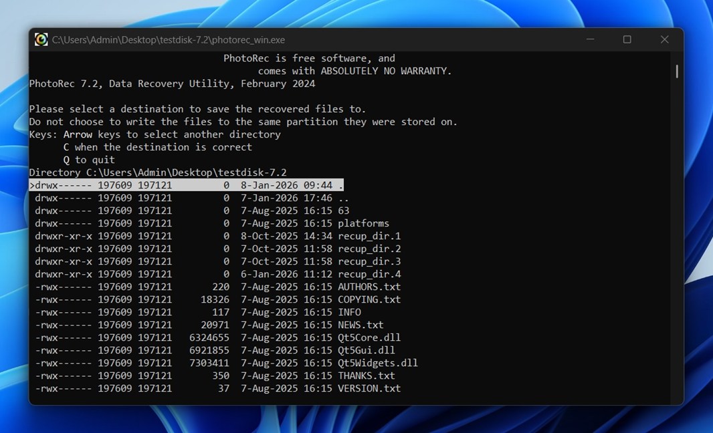This screenshot has height=433, width=713.
Task: Select the parent directory '..' entry
Action: pos(343,198)
